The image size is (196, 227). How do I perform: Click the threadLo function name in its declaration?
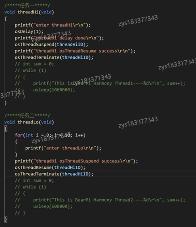click(x=28, y=122)
